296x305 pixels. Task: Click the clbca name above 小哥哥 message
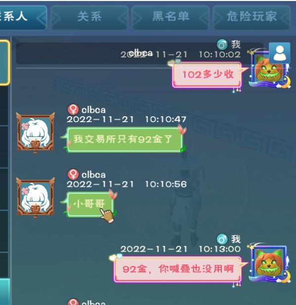(x=93, y=175)
